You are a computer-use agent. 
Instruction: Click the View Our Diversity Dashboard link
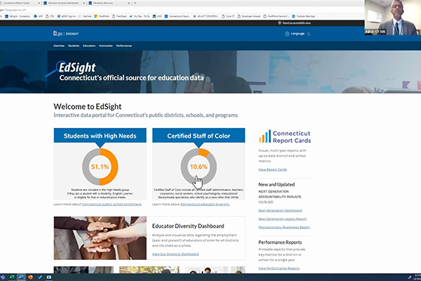click(175, 253)
